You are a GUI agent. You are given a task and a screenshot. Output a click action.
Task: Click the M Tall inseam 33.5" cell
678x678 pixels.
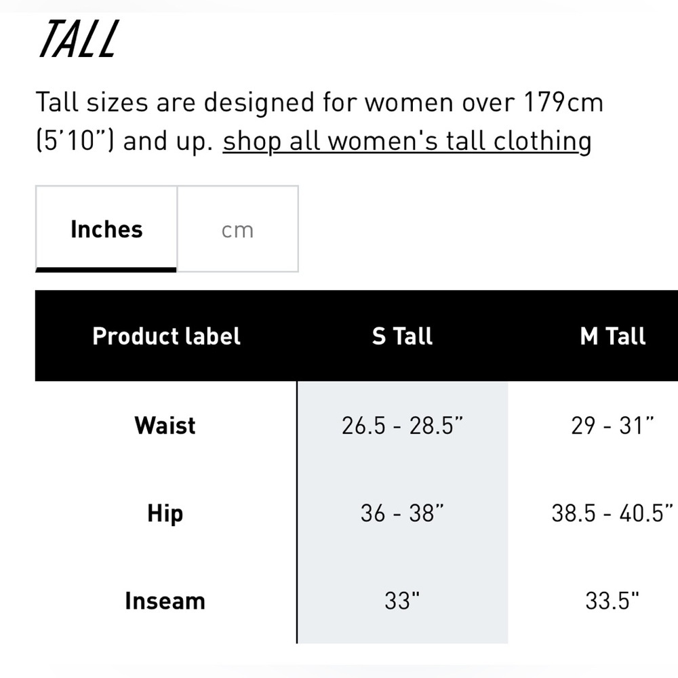click(613, 601)
